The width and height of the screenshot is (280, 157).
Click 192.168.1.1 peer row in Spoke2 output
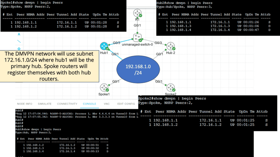point(208,120)
